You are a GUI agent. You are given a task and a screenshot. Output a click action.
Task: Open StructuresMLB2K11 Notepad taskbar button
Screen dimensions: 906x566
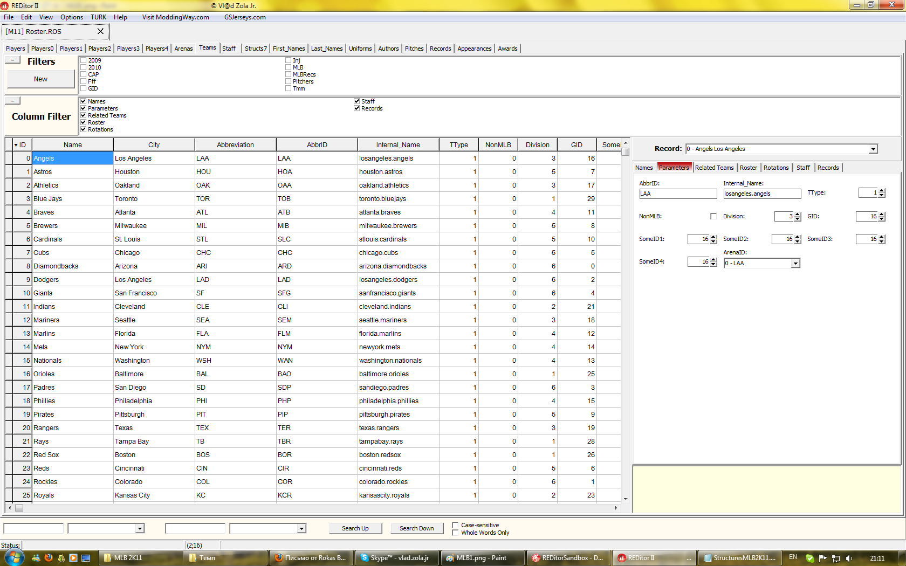[739, 558]
